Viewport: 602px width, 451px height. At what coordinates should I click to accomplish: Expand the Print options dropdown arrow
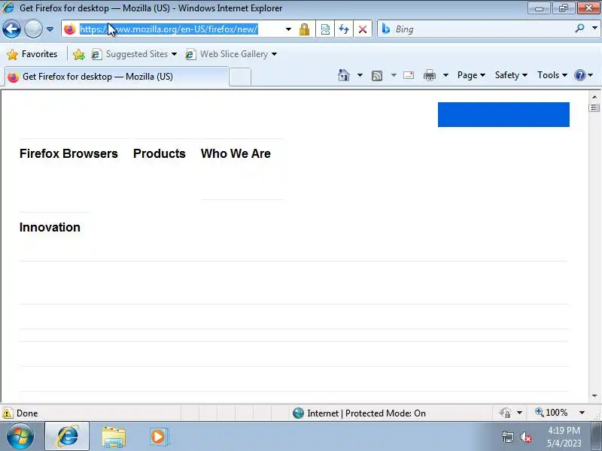point(445,75)
